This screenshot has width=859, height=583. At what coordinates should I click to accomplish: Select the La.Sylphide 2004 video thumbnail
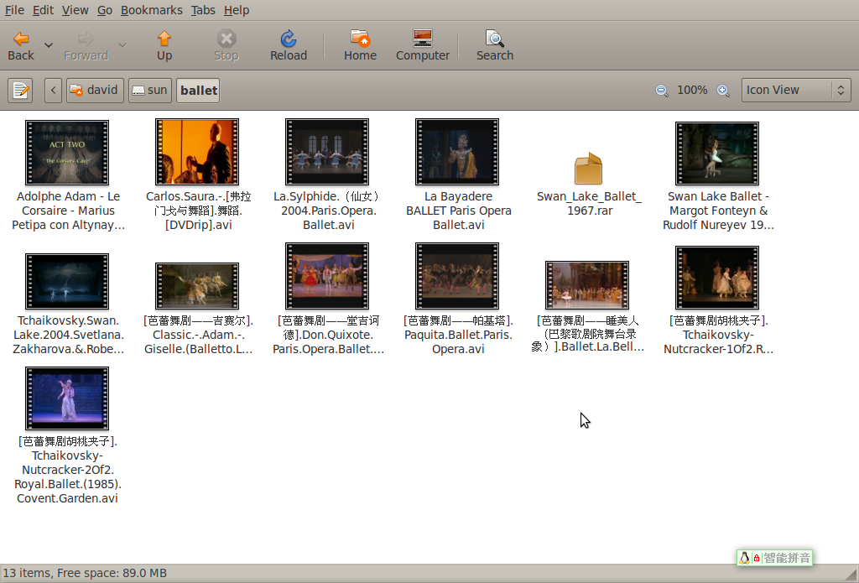(x=327, y=152)
